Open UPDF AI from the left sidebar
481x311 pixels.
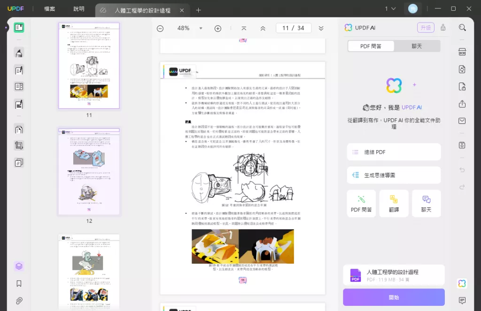19,265
